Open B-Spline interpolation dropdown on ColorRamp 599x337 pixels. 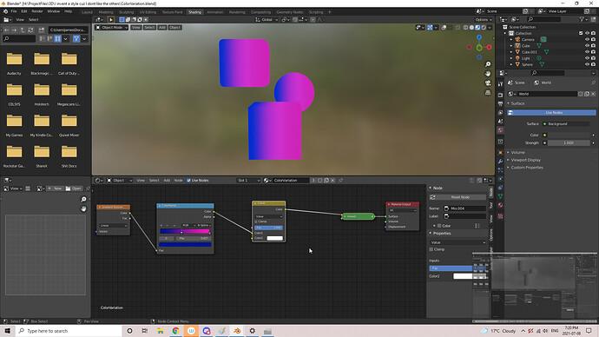coord(204,226)
